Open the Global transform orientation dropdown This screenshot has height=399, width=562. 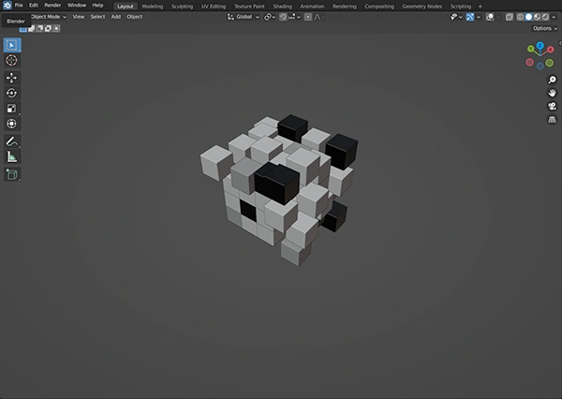pos(244,17)
